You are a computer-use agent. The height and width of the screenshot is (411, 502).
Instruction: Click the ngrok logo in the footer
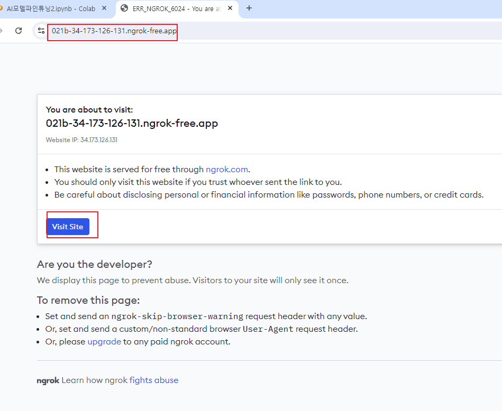(48, 380)
